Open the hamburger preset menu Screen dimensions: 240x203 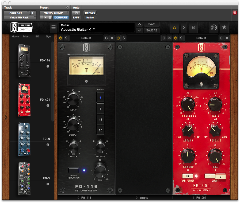(54, 28)
